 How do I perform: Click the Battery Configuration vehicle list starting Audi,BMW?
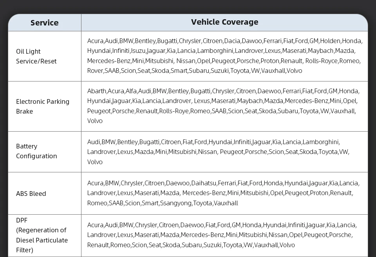coord(218,152)
